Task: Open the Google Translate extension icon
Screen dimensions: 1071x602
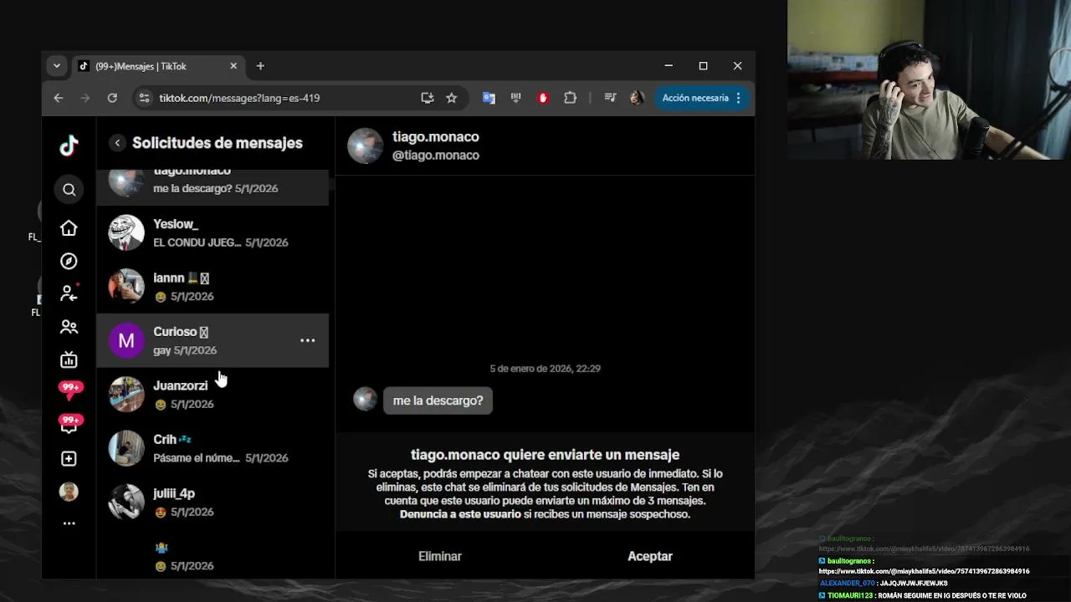Action: tap(489, 98)
